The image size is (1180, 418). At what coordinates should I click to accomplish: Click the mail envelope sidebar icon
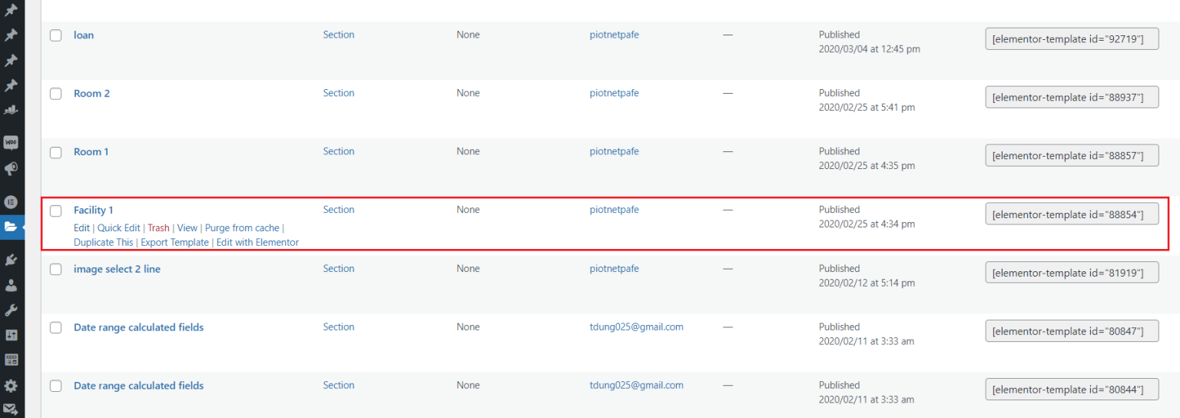(x=11, y=410)
